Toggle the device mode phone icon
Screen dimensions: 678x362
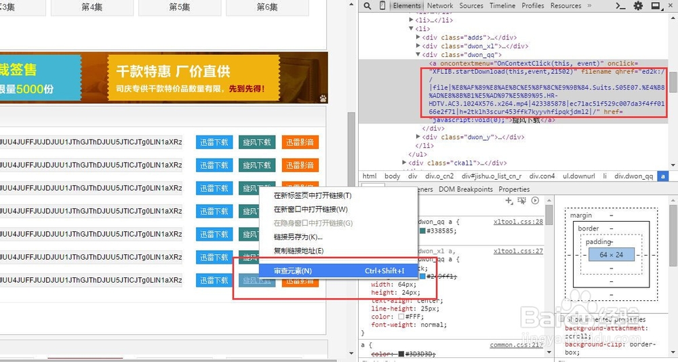tap(382, 5)
